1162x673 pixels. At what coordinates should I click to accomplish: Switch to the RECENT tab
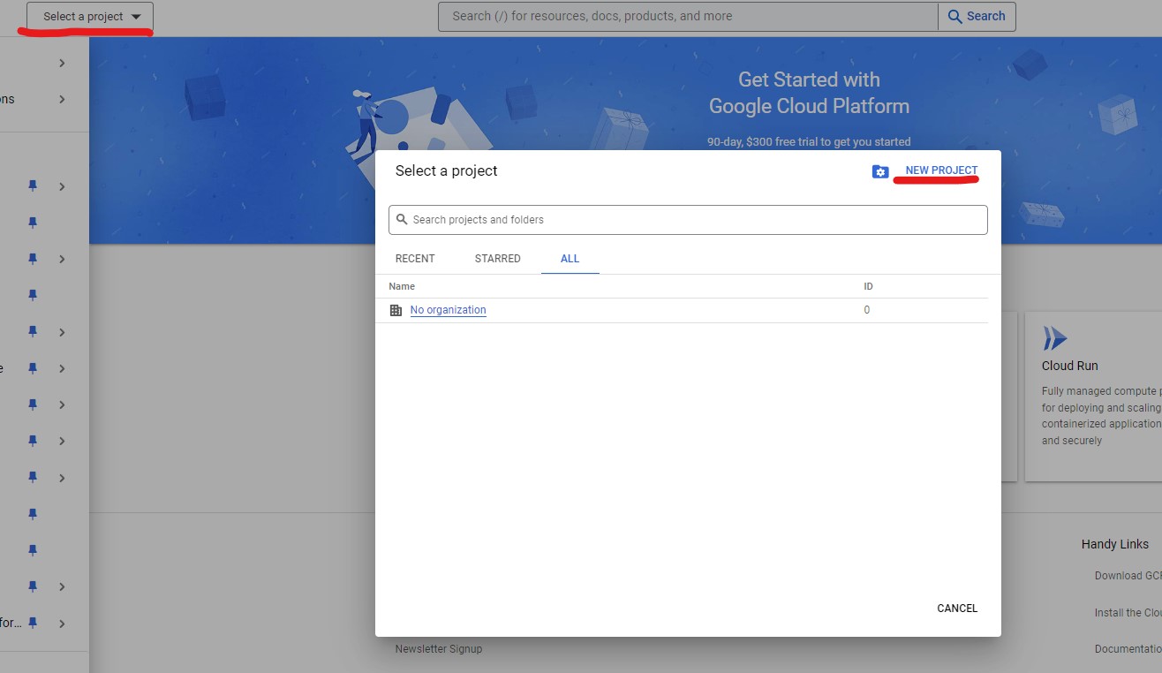pos(415,259)
